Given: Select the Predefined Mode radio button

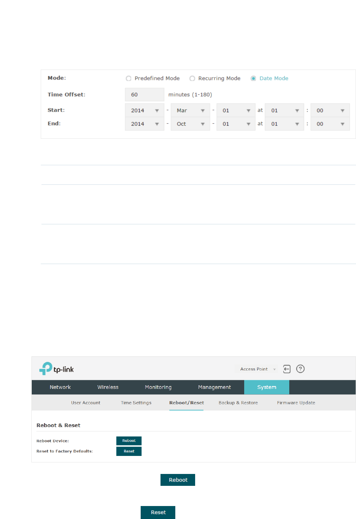Looking at the screenshot, I should point(128,78).
